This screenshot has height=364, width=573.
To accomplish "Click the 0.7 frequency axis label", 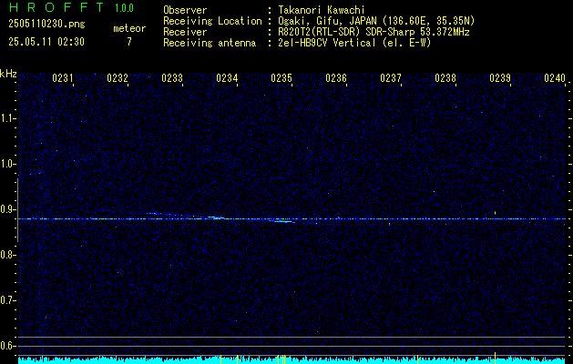I will (x=7, y=300).
